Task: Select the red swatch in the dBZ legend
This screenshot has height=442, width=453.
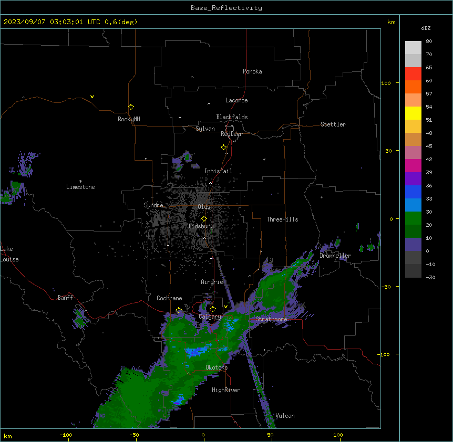Action: [x=413, y=74]
